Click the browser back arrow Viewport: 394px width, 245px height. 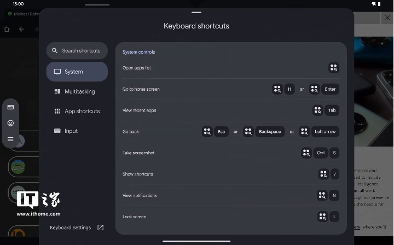point(21,29)
